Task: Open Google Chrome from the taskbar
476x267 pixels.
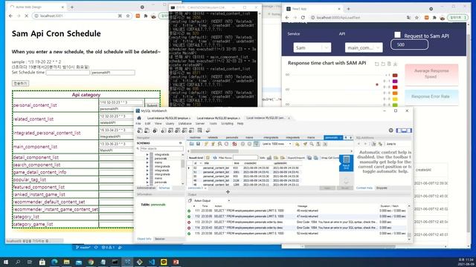Action: pos(91,262)
